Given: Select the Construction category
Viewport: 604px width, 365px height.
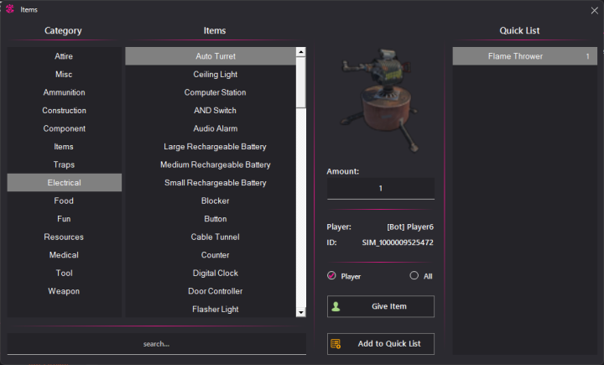Looking at the screenshot, I should (x=65, y=111).
